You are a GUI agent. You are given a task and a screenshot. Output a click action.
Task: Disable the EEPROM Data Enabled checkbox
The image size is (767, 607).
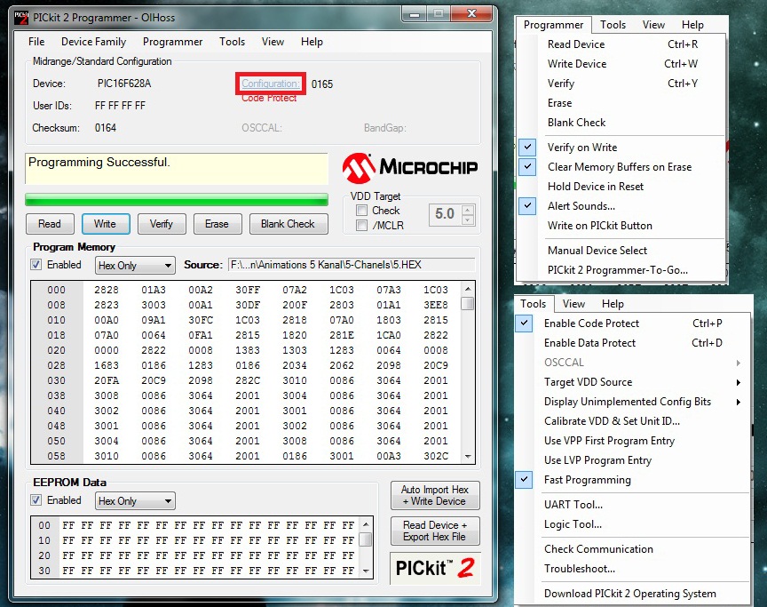pyautogui.click(x=36, y=500)
